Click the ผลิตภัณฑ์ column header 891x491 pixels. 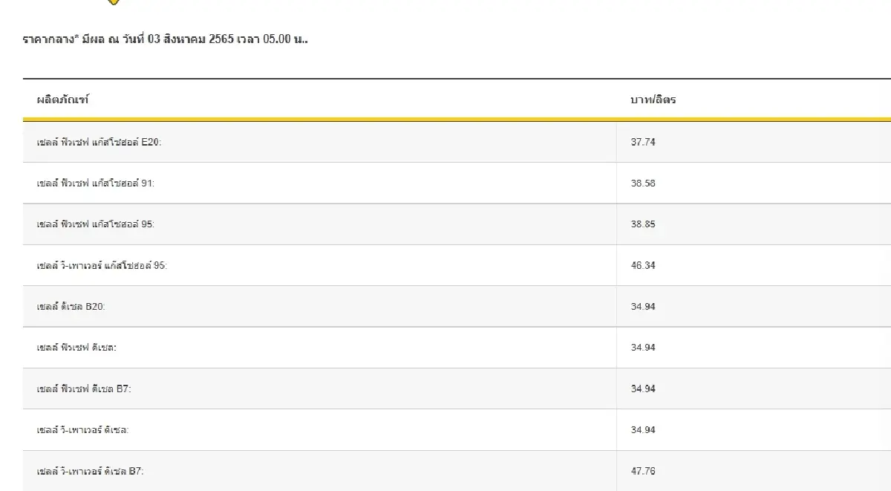click(x=63, y=100)
